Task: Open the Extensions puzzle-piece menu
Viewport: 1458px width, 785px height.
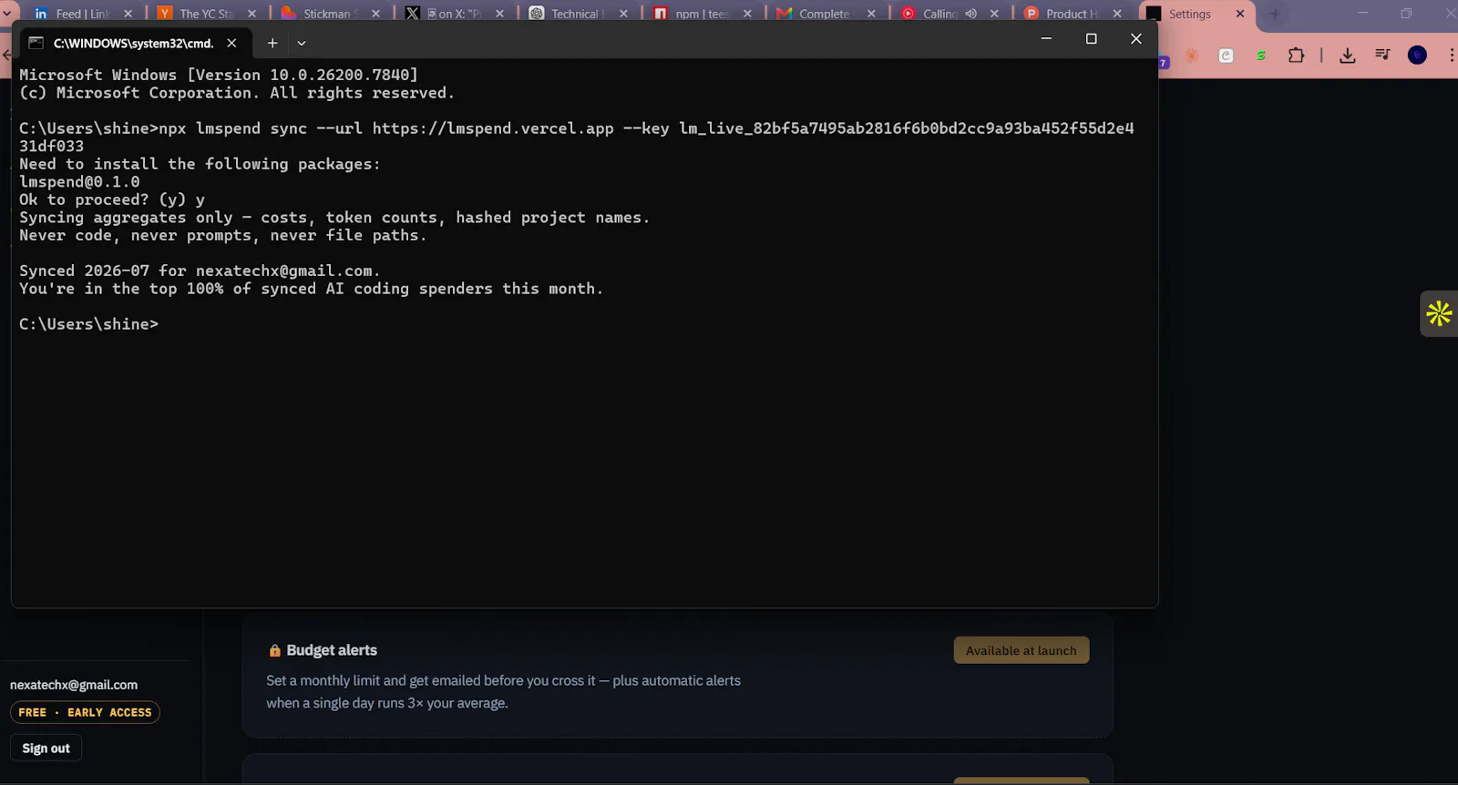Action: pos(1296,56)
